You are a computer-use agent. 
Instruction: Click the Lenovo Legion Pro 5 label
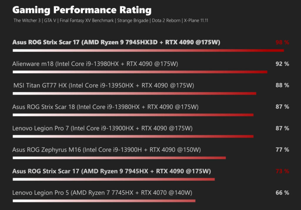(102, 193)
